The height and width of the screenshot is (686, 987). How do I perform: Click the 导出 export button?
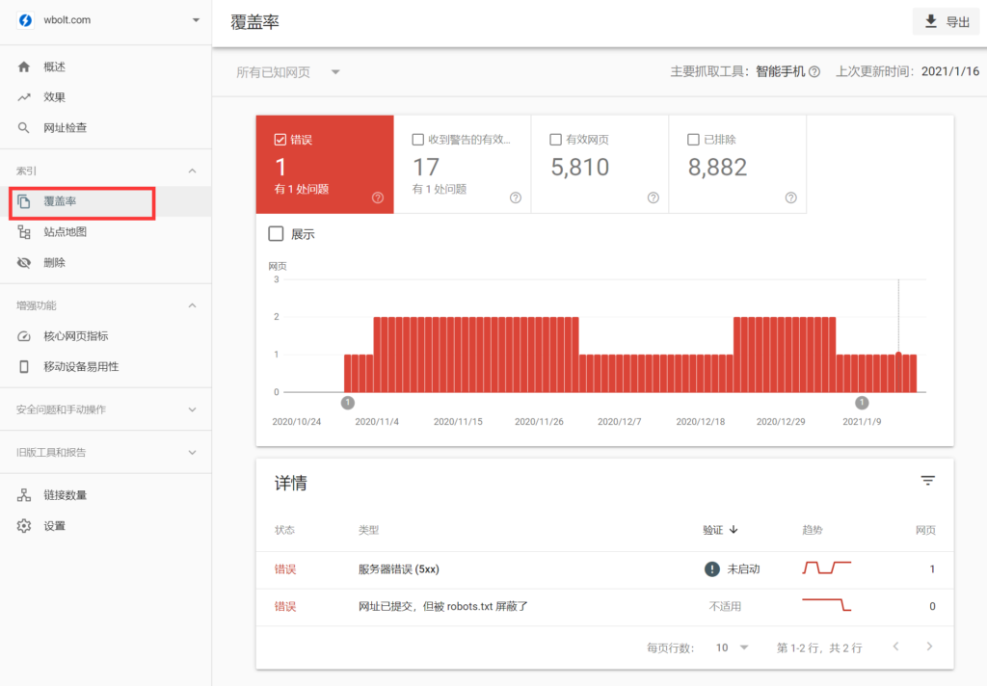click(x=946, y=22)
